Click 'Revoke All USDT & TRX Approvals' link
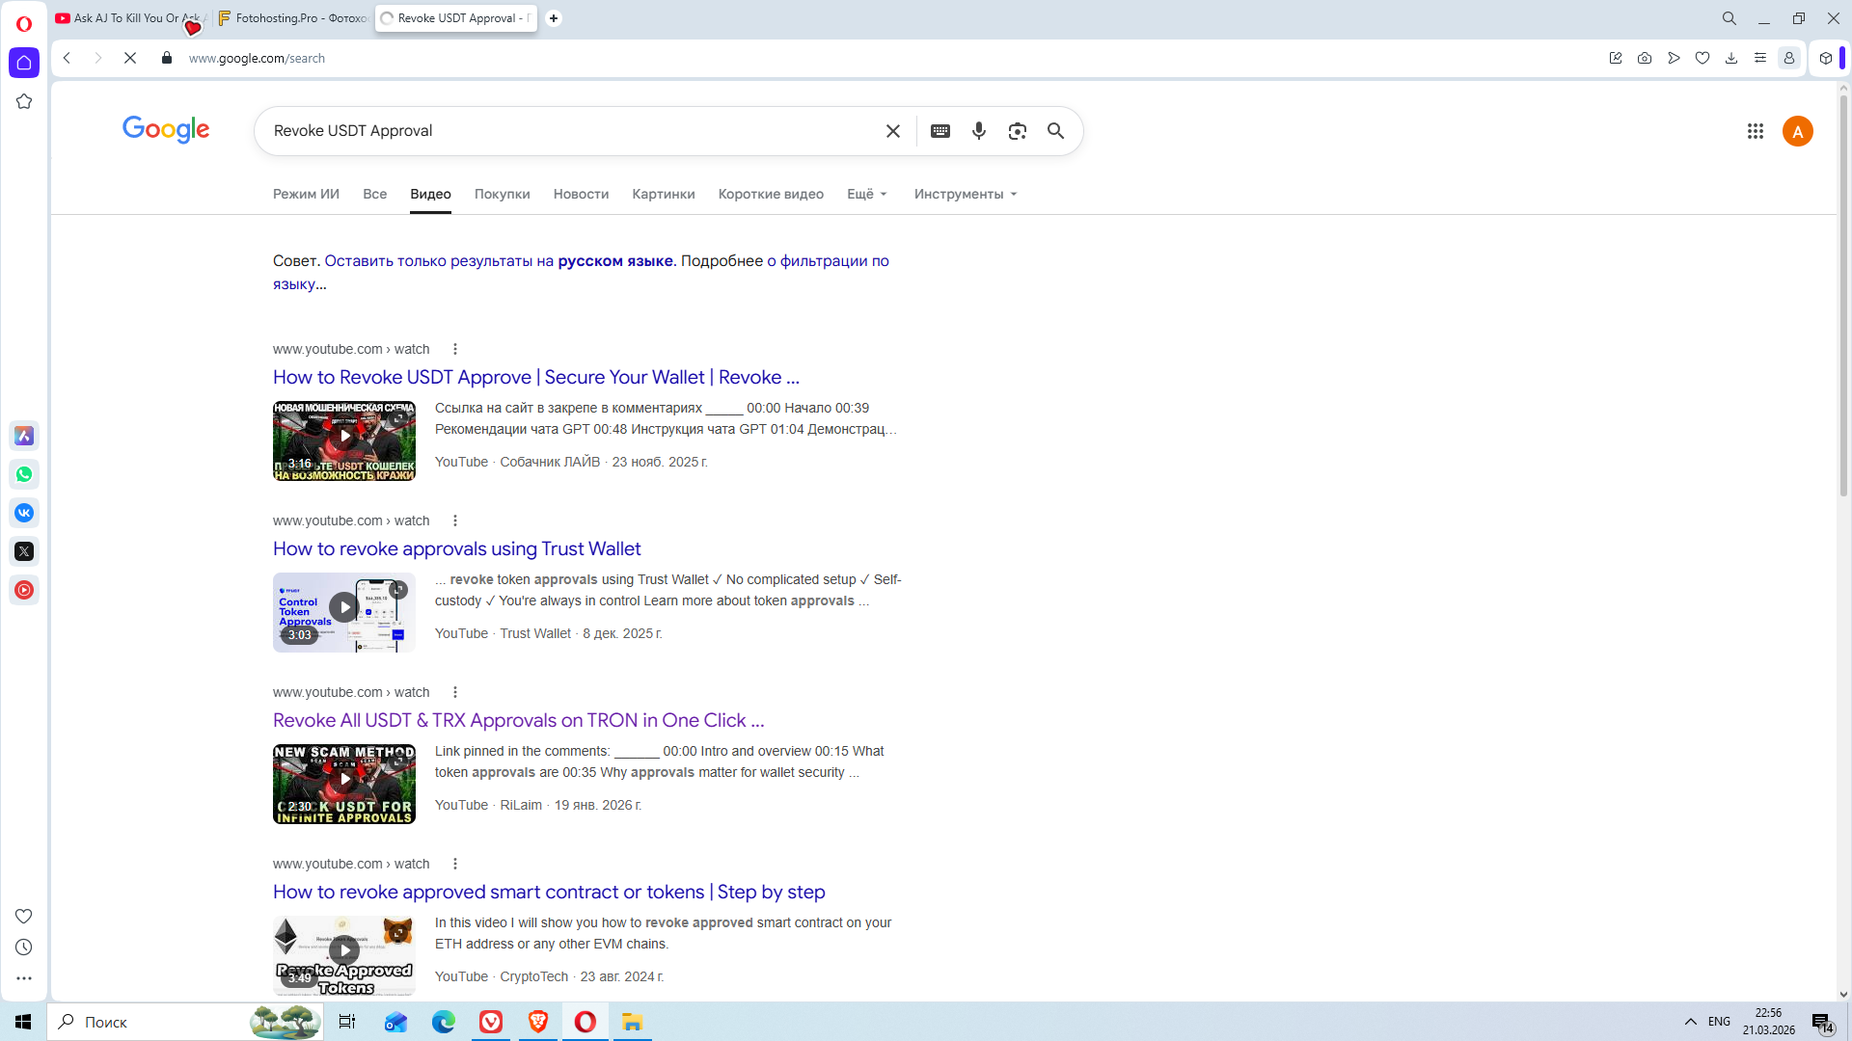1852x1041 pixels. click(518, 720)
